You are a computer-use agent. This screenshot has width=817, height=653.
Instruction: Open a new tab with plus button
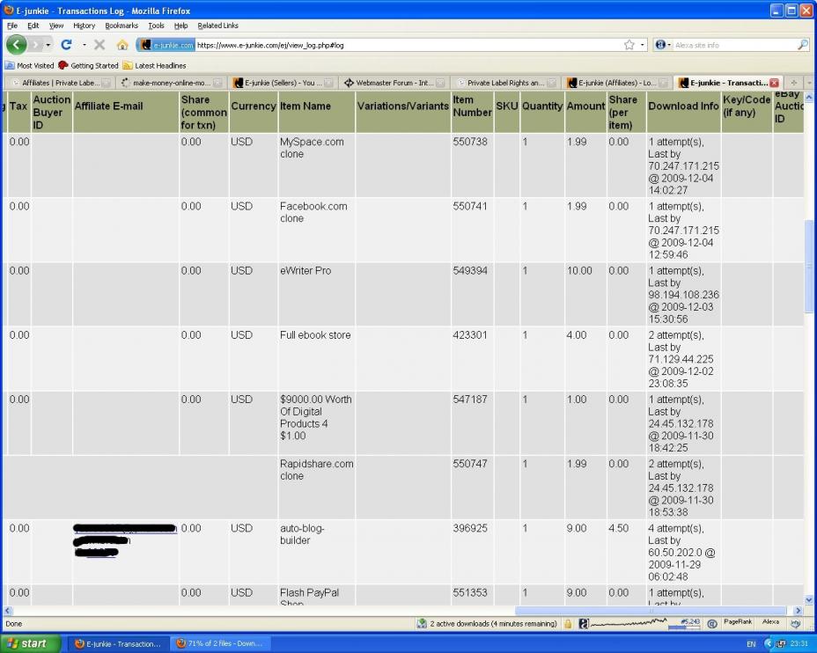(793, 83)
